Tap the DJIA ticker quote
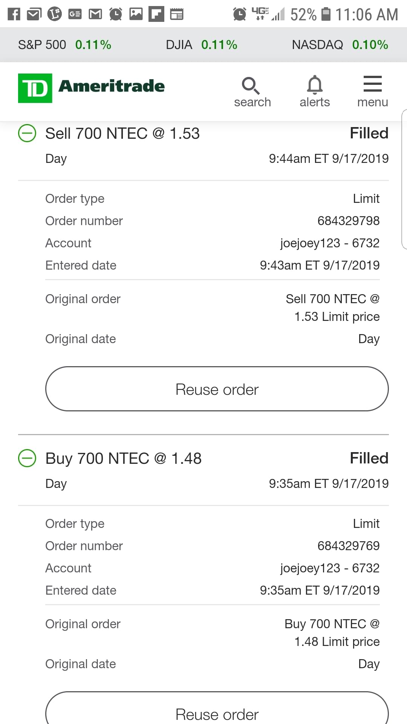 pyautogui.click(x=201, y=45)
